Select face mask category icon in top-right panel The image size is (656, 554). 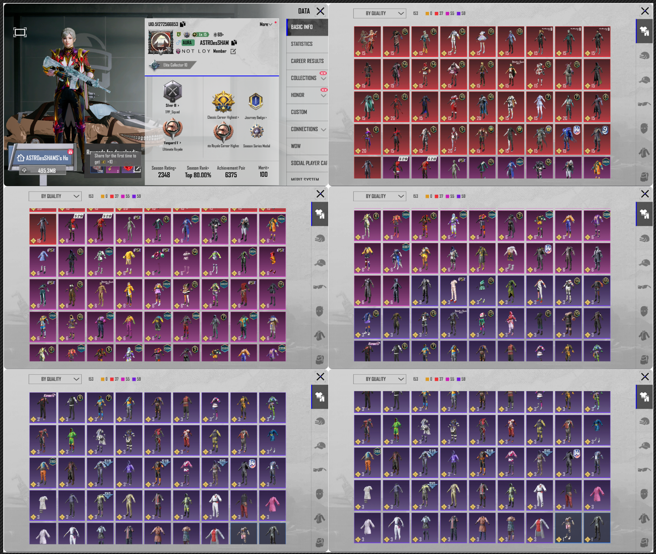pyautogui.click(x=644, y=128)
